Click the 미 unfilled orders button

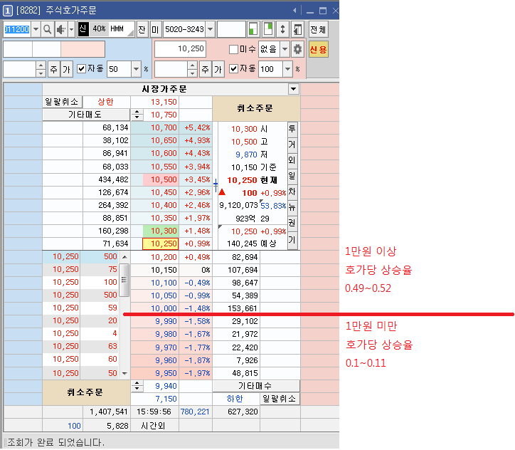(155, 30)
